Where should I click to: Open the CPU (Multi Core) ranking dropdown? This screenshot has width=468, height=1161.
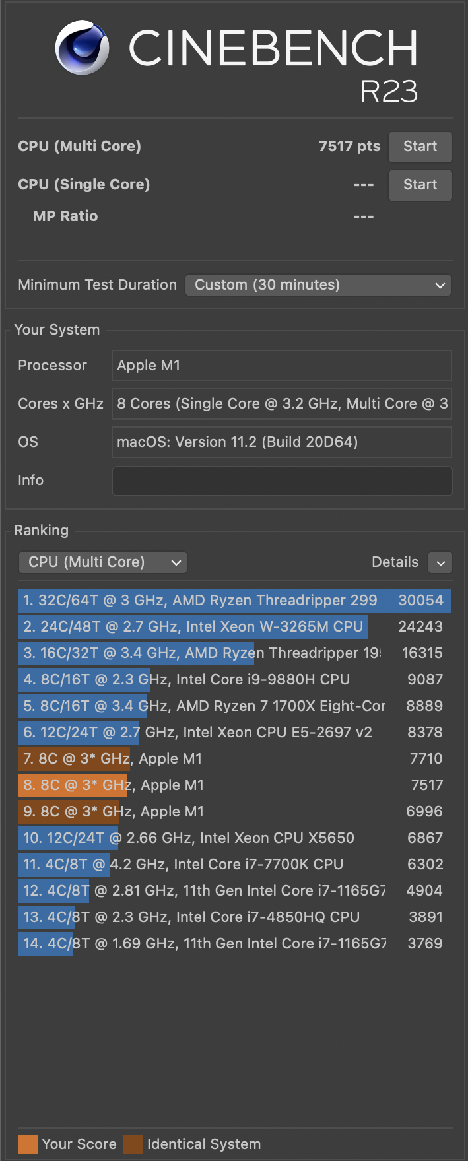coord(103,562)
